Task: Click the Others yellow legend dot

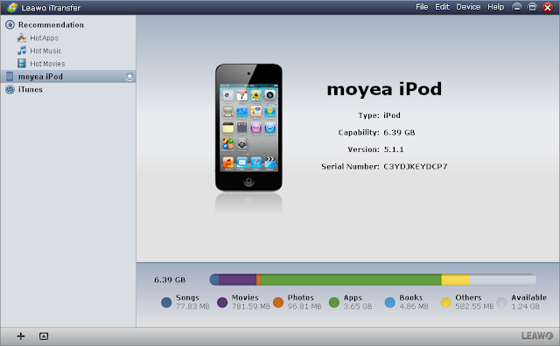Action: point(445,302)
